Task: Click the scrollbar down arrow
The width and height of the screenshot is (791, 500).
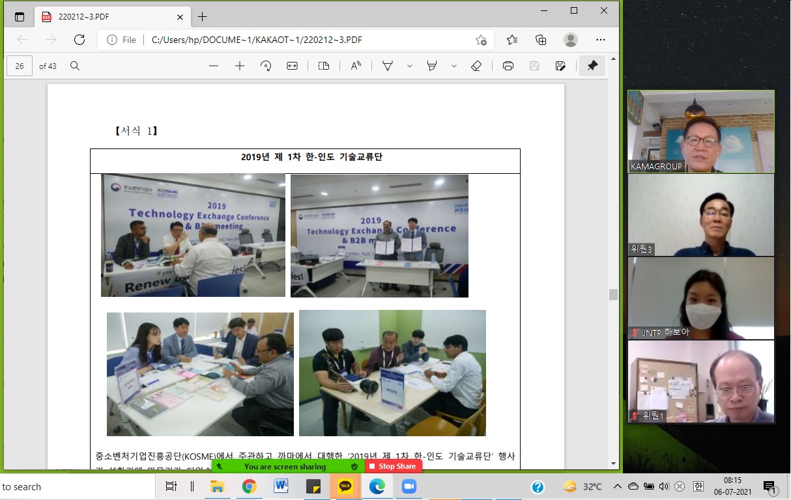Action: [x=613, y=464]
